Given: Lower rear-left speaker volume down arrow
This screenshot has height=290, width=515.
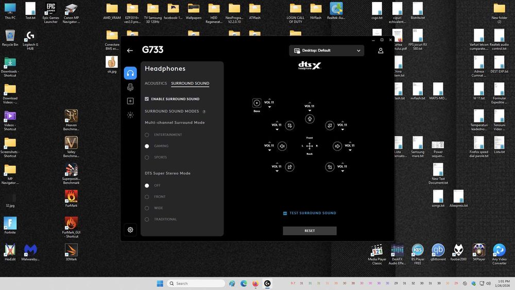Looking at the screenshot, I should coord(277,171).
